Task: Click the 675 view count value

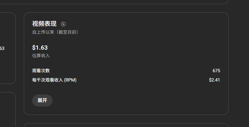Action: (x=216, y=71)
